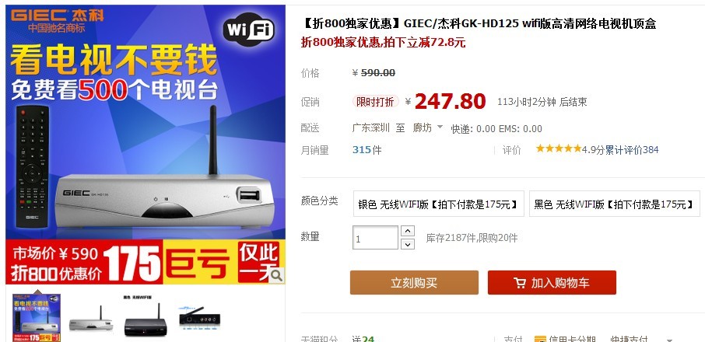The height and width of the screenshot is (342, 705).
Task: Click the magnifier zoom icon on product image
Action: (x=276, y=276)
